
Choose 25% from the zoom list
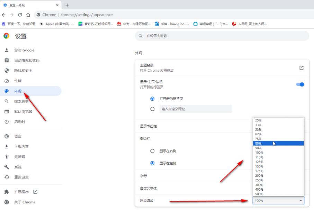278,120
